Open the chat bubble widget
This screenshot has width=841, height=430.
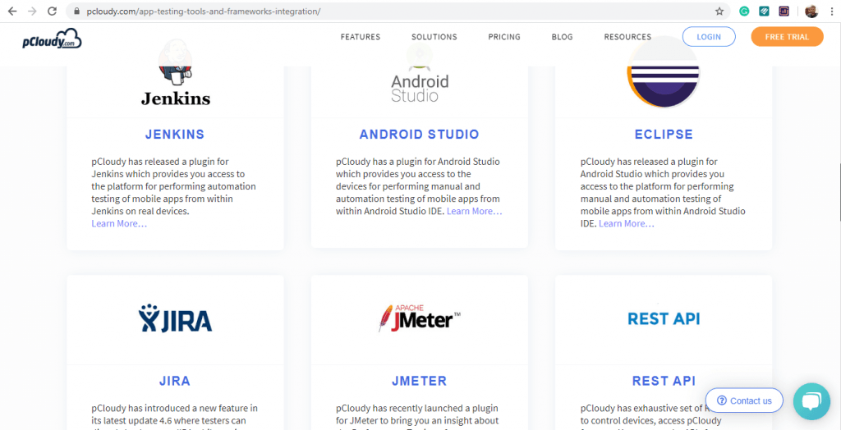point(811,401)
